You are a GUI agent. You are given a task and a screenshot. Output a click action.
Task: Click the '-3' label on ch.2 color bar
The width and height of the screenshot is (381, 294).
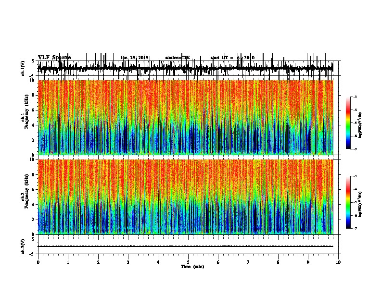click(355, 176)
